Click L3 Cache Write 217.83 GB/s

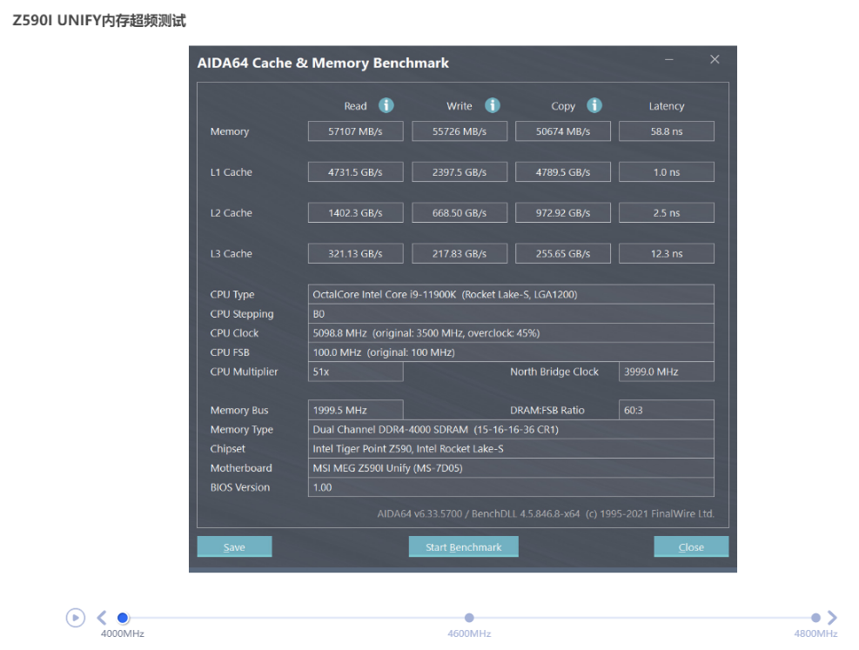460,253
